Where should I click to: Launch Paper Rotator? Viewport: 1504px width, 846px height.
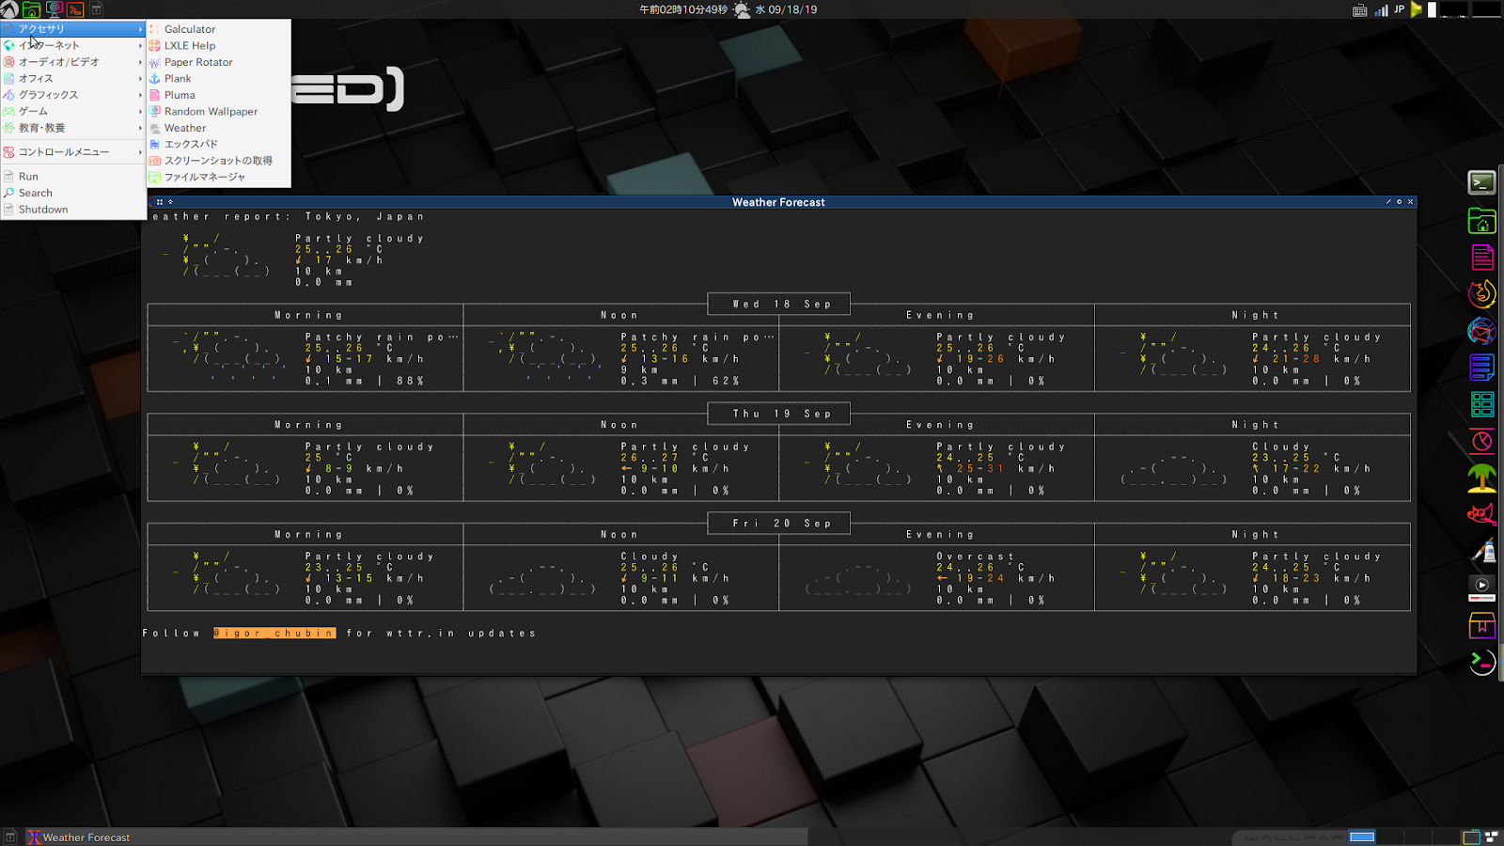point(219,62)
